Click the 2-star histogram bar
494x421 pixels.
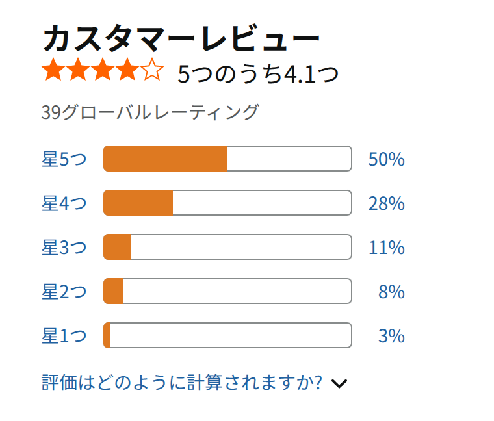coord(227,291)
